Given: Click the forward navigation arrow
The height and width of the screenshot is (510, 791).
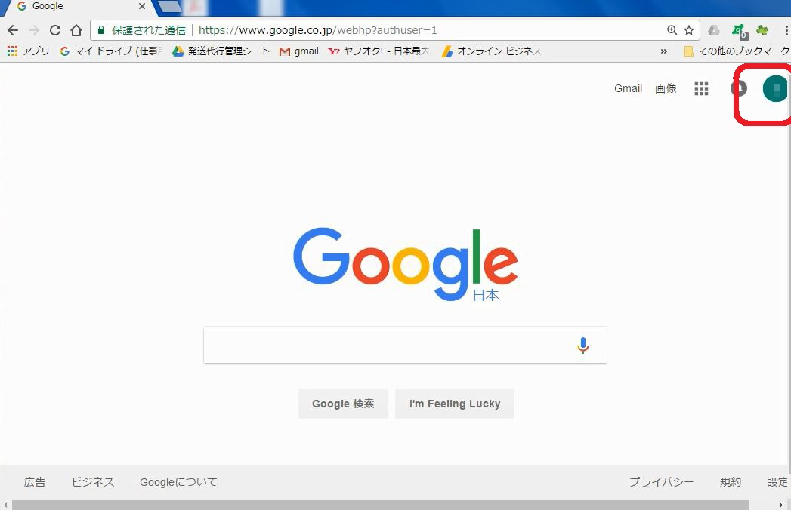Looking at the screenshot, I should pyautogui.click(x=34, y=30).
